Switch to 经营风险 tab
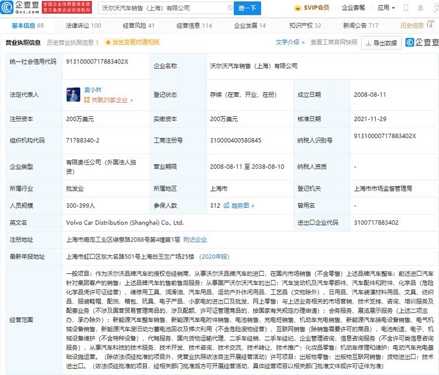Screen dimensions: 439x375 pyautogui.click(x=138, y=25)
